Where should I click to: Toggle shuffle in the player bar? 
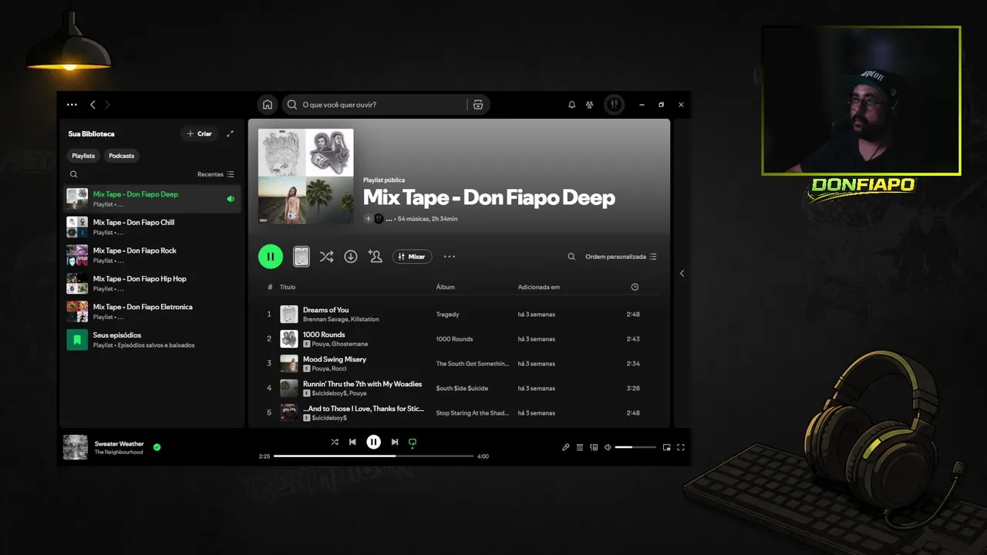click(x=335, y=442)
